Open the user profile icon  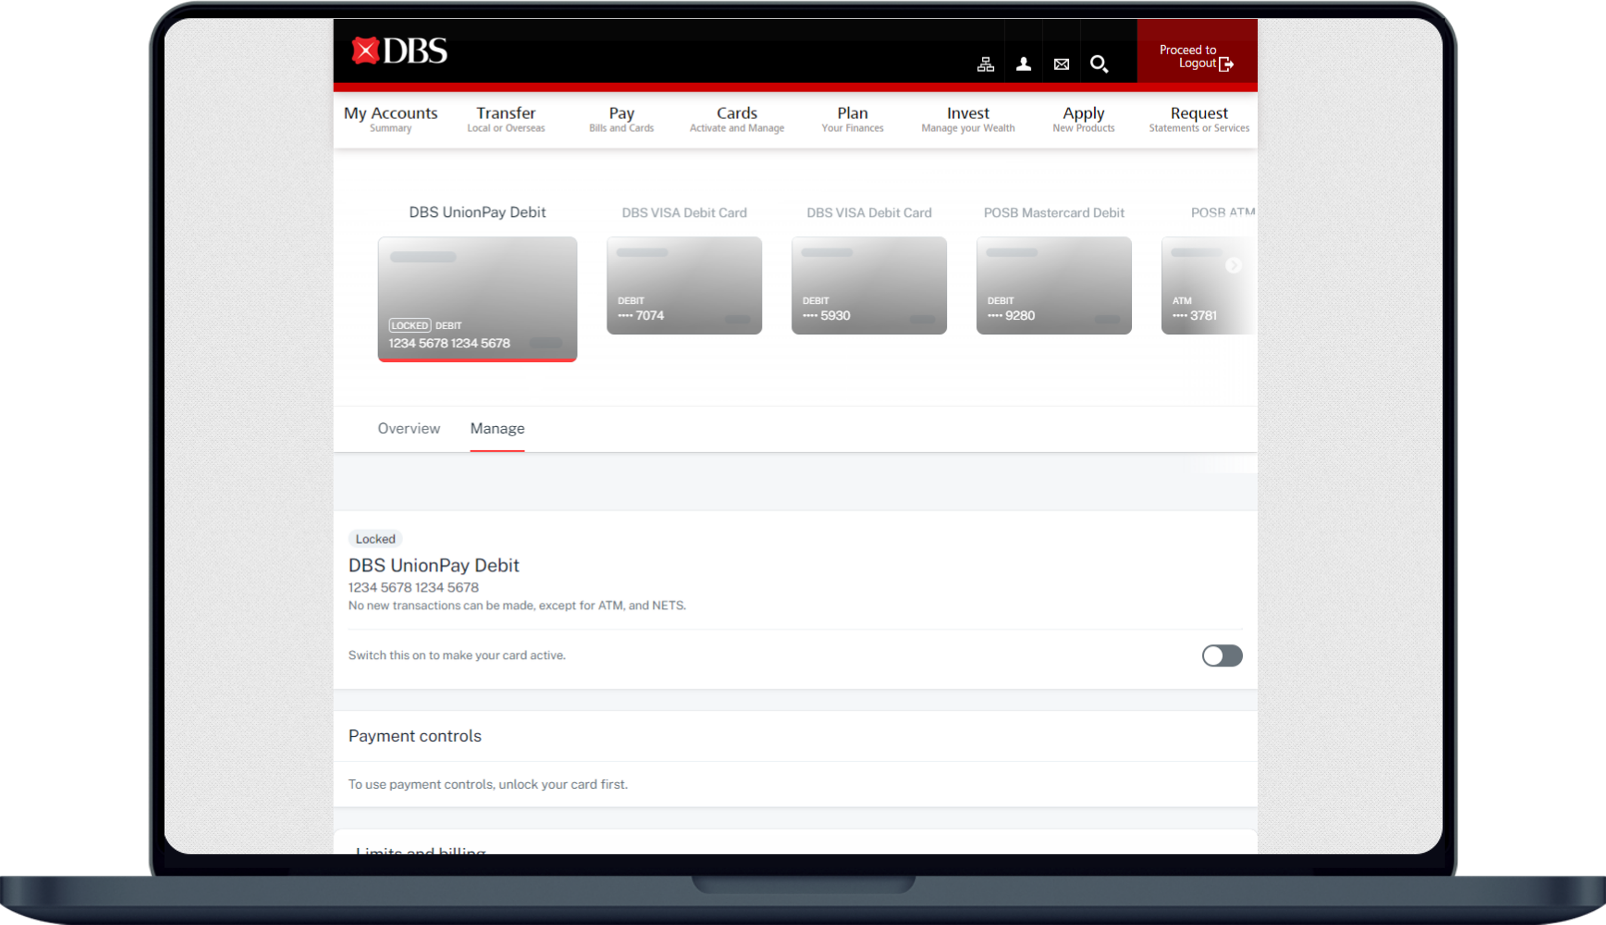point(1024,64)
